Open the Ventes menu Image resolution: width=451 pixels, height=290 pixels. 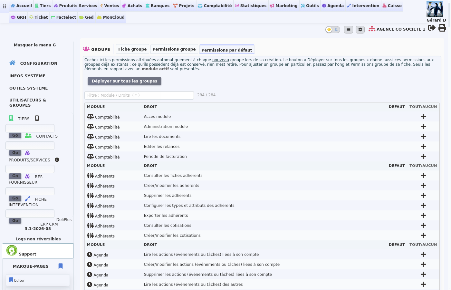[x=110, y=6]
